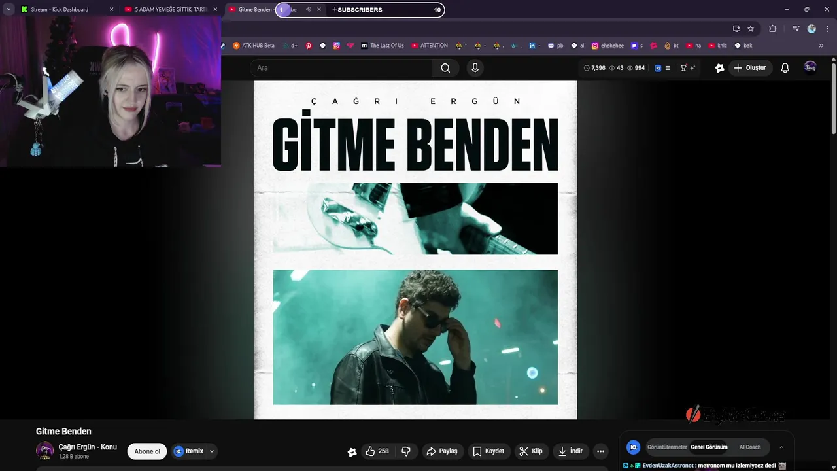Open the vidIQ menu lines icon in the header
This screenshot has width=837, height=471.
[668, 68]
